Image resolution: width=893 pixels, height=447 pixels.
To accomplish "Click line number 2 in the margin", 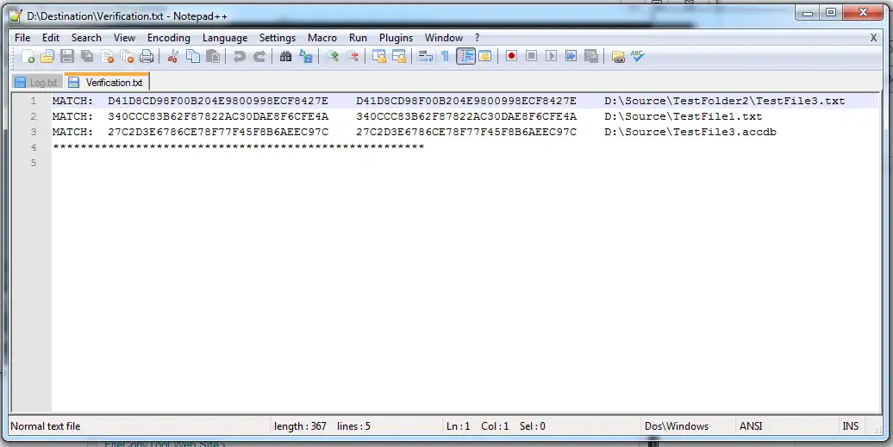I will pyautogui.click(x=33, y=116).
